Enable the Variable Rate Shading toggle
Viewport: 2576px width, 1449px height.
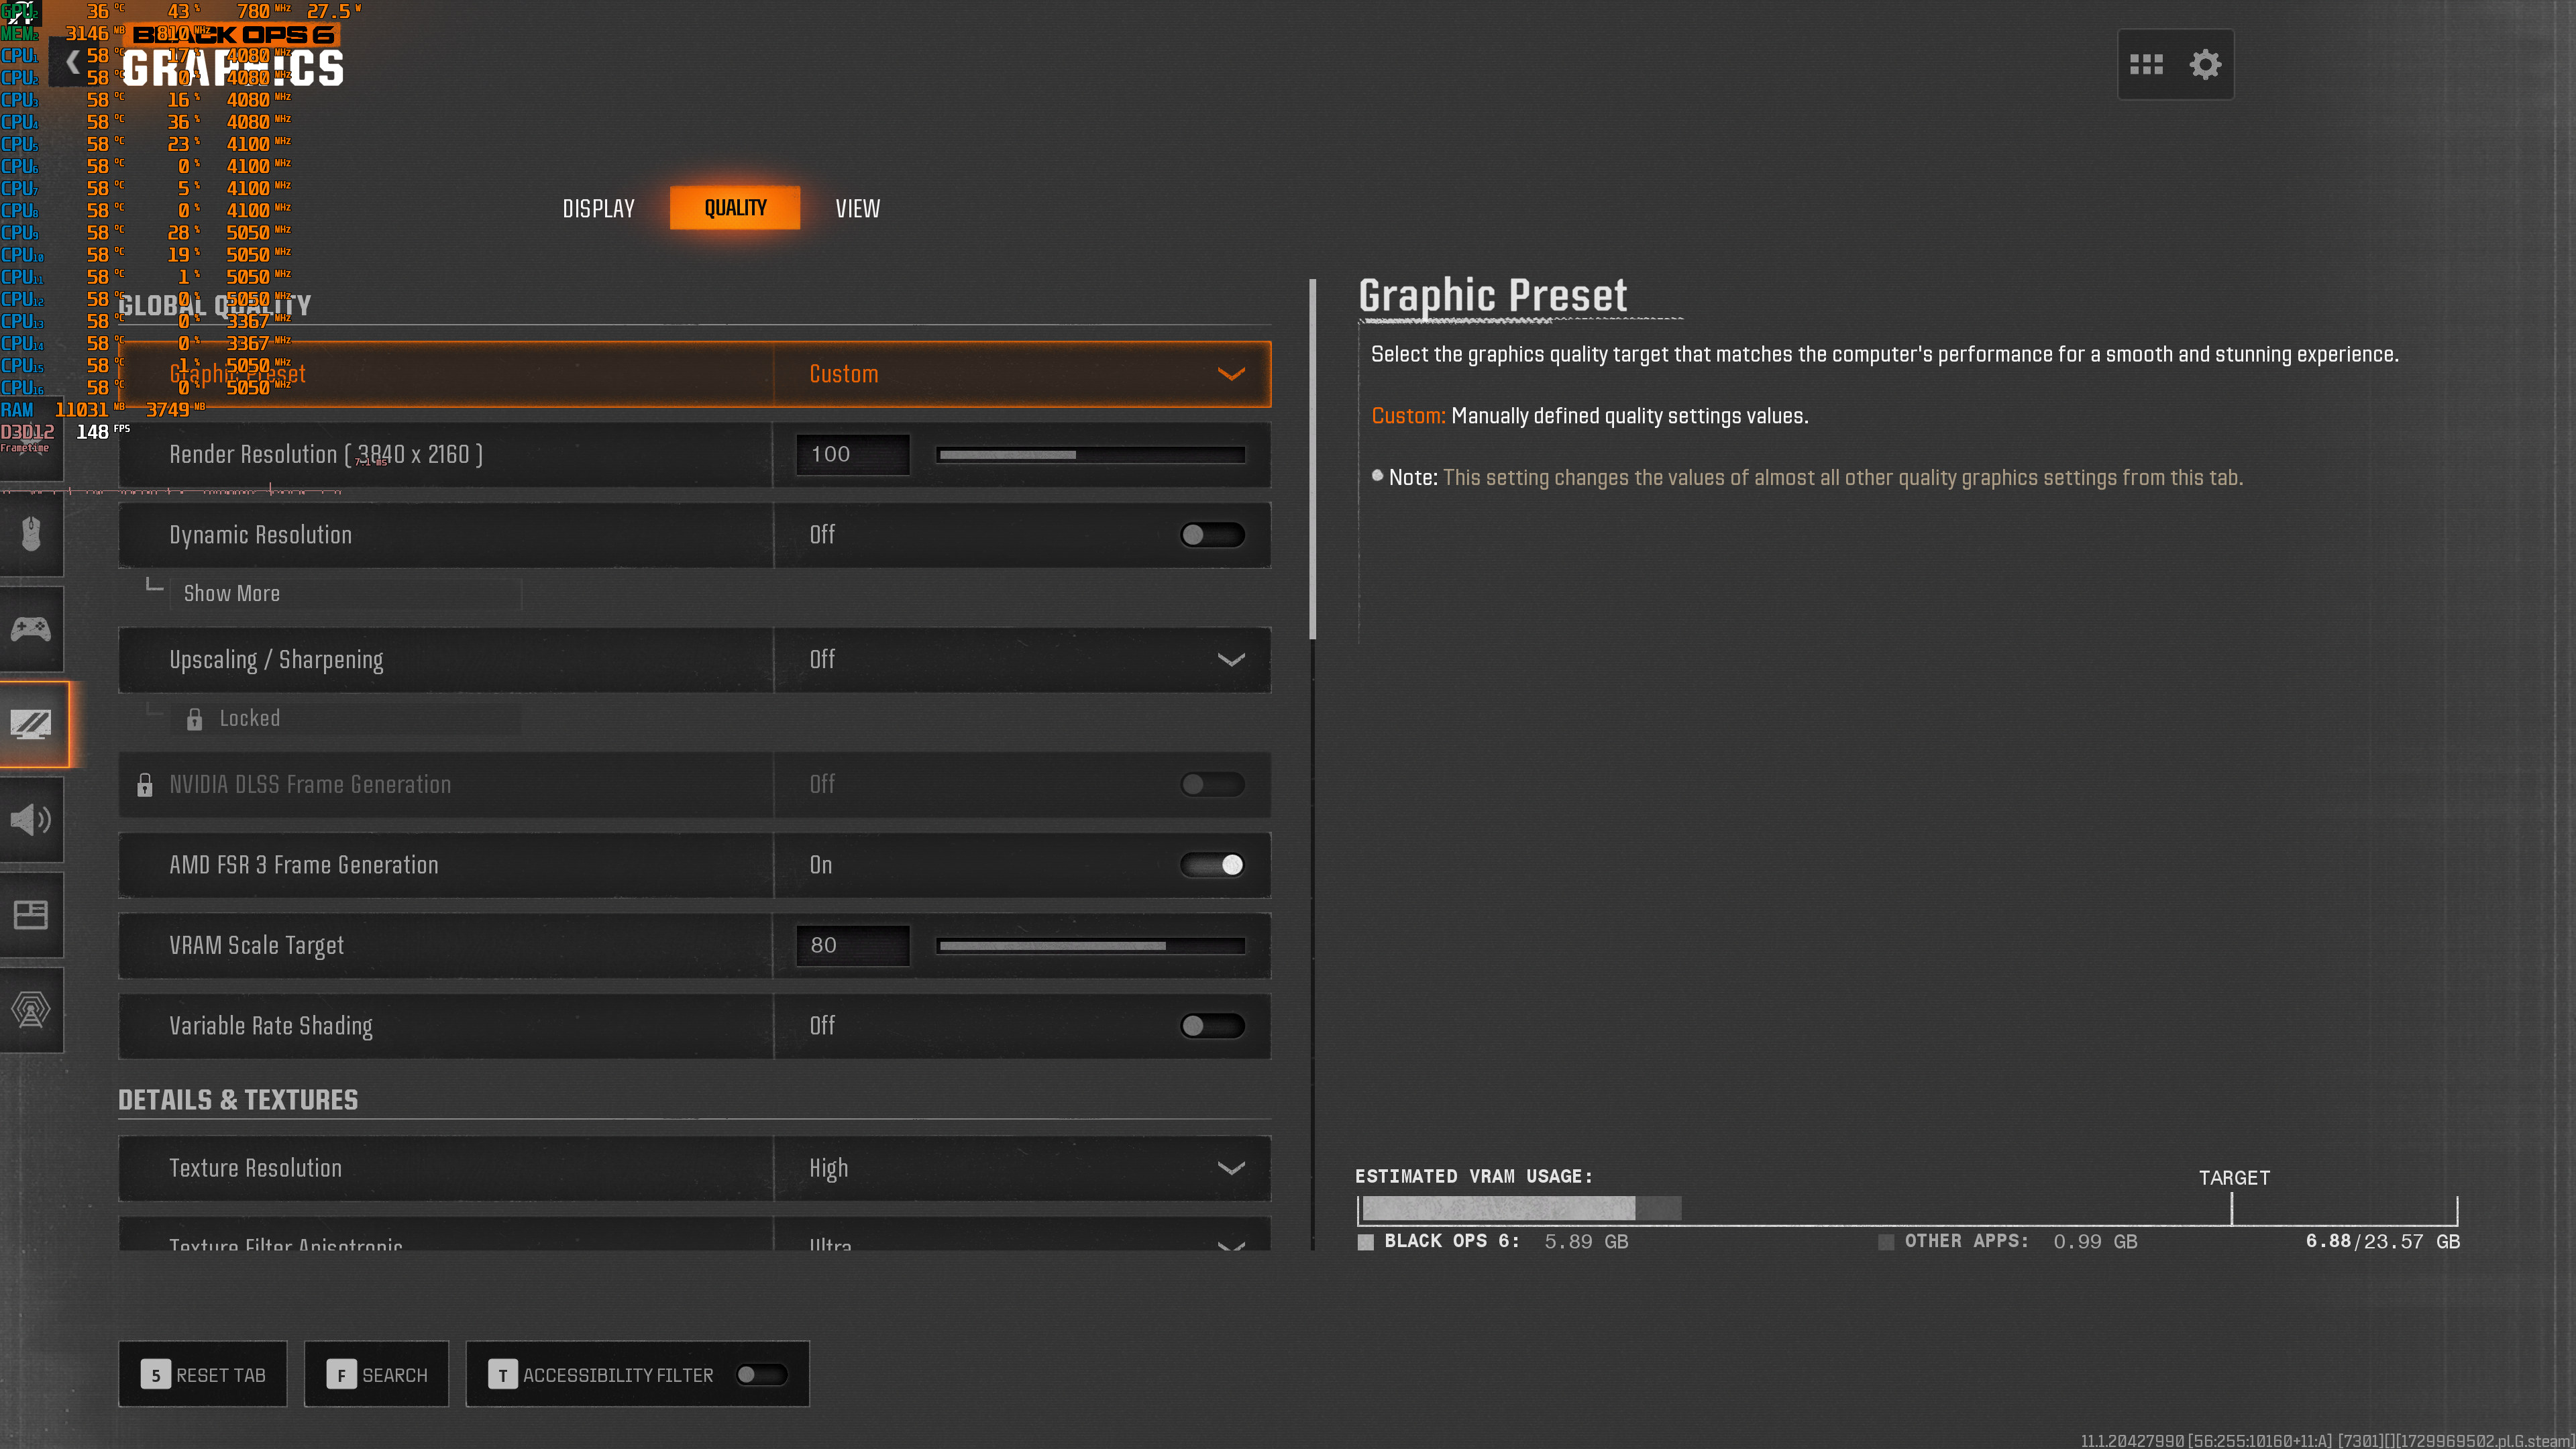coord(1212,1026)
